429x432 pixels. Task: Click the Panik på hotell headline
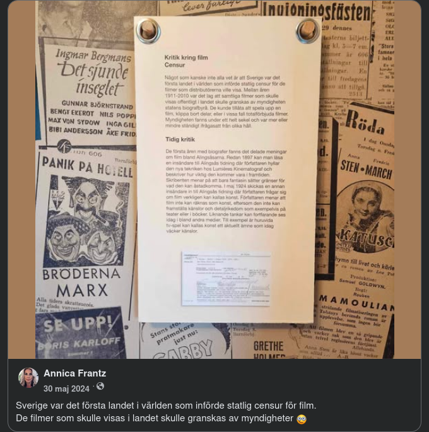87,167
